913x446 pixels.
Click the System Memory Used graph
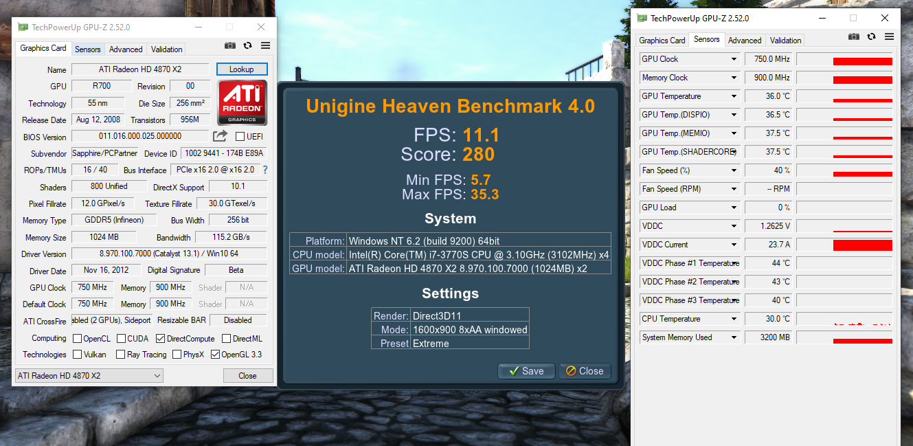(x=844, y=337)
